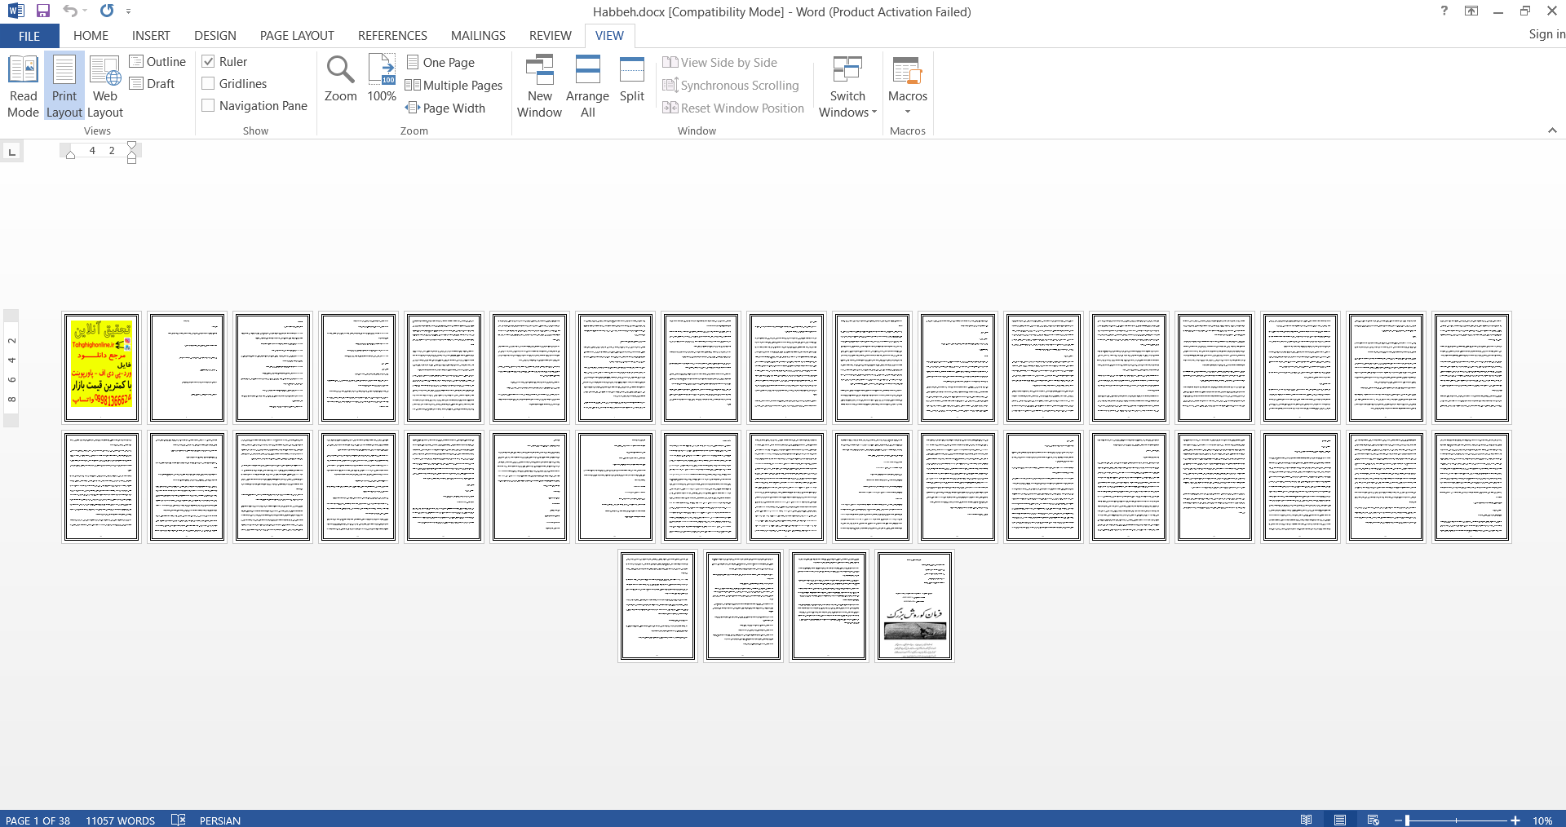Click the tab selector L box
Viewport: 1566px width, 827px height.
coord(11,152)
